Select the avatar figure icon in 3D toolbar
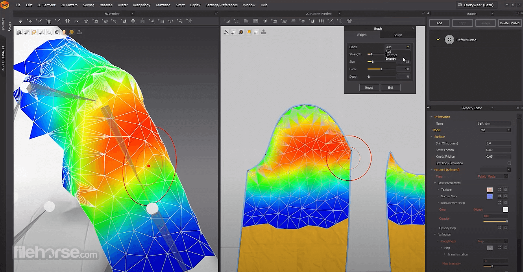This screenshot has height=272, width=523. [x=86, y=21]
